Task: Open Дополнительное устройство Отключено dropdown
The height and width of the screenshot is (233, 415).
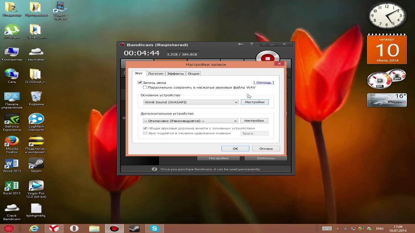Action: [190, 121]
